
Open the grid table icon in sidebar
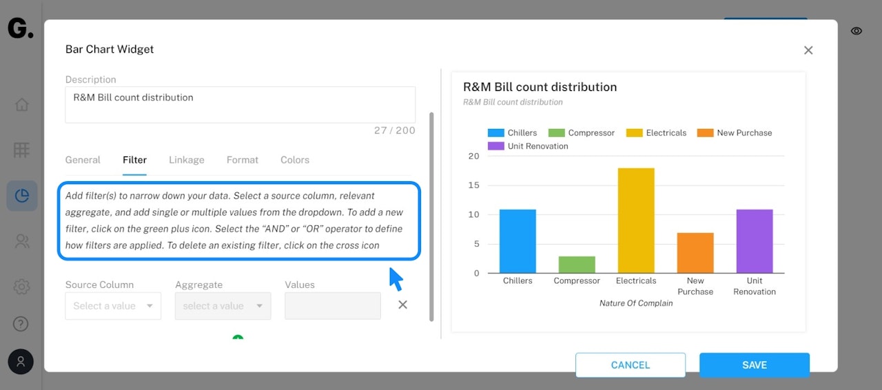pyautogui.click(x=22, y=150)
